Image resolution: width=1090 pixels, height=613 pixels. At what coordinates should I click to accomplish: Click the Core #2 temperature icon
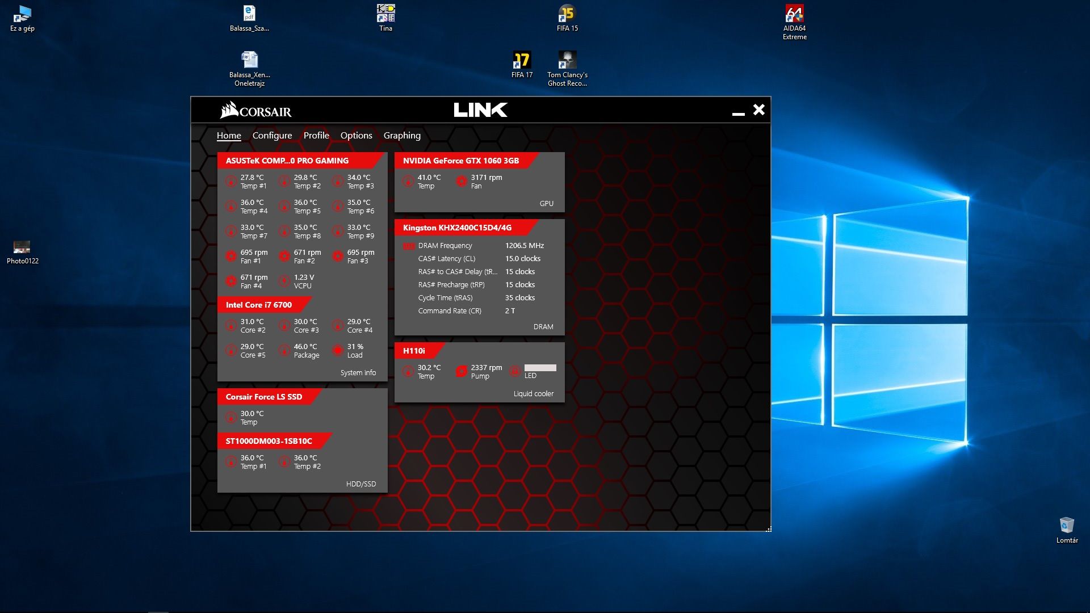pyautogui.click(x=231, y=326)
